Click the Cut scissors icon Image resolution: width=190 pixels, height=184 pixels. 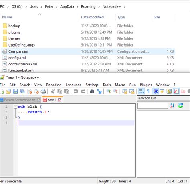click(x=53, y=91)
